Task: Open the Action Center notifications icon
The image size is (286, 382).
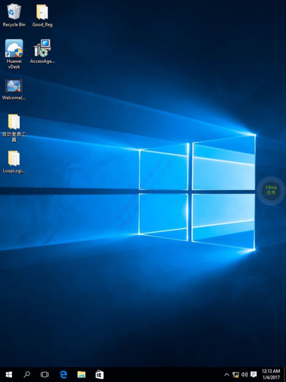Action: (254, 374)
